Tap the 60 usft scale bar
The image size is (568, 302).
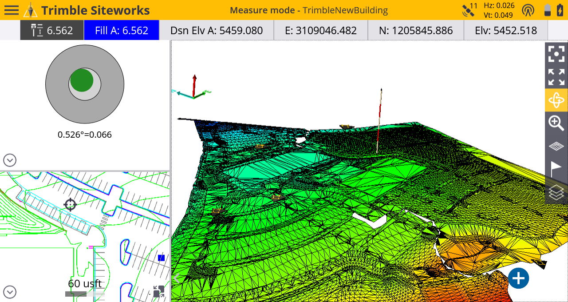[x=85, y=288]
